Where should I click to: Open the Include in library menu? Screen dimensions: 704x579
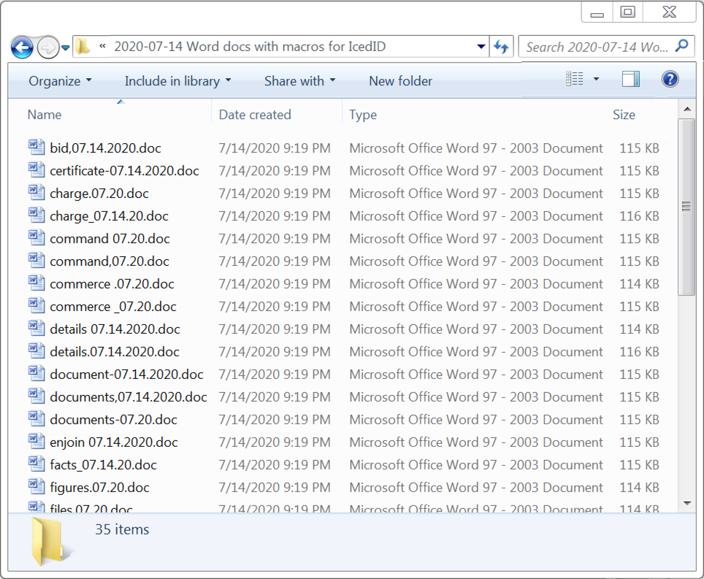coord(177,81)
